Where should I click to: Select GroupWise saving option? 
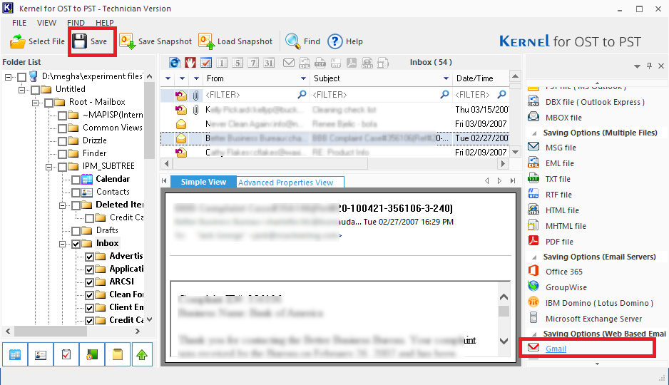566,287
